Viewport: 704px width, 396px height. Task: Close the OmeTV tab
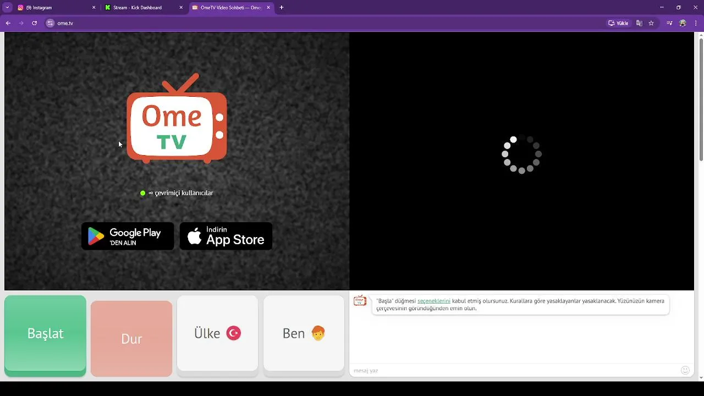click(268, 8)
